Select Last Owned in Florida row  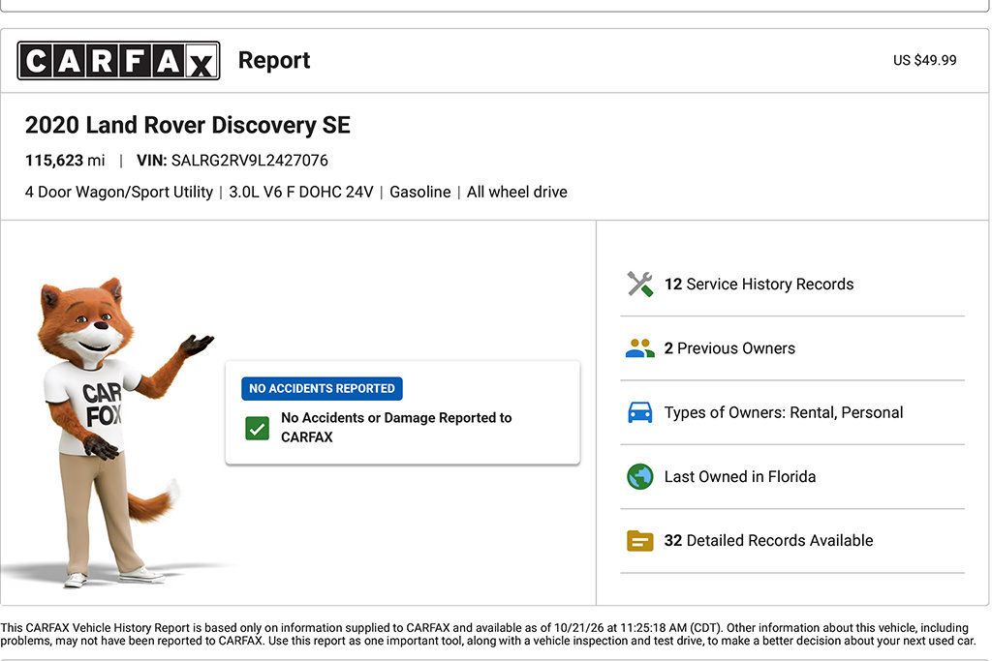coord(792,476)
